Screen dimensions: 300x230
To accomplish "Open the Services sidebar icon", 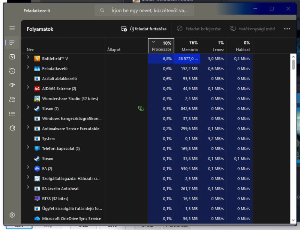I will (12, 128).
